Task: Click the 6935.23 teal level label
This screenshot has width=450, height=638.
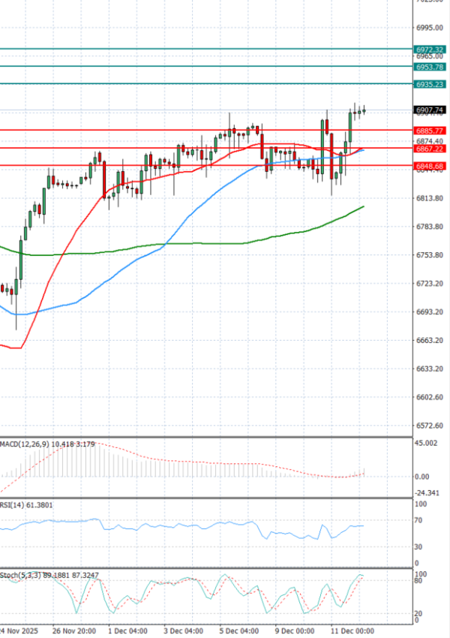Action: tap(429, 84)
